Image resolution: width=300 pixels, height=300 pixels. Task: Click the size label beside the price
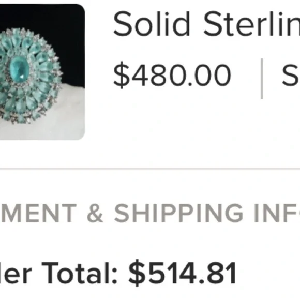(291, 75)
